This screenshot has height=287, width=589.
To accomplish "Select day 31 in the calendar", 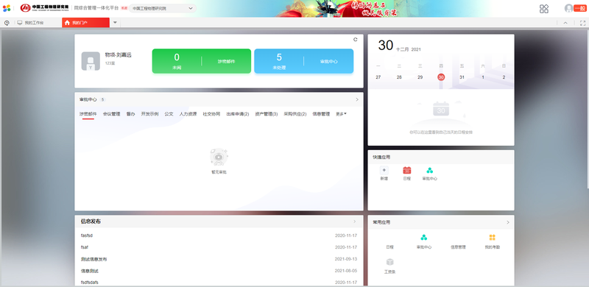I will coord(462,77).
